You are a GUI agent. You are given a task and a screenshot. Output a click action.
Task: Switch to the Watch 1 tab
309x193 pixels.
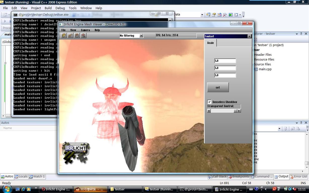pyautogui.click(x=37, y=177)
